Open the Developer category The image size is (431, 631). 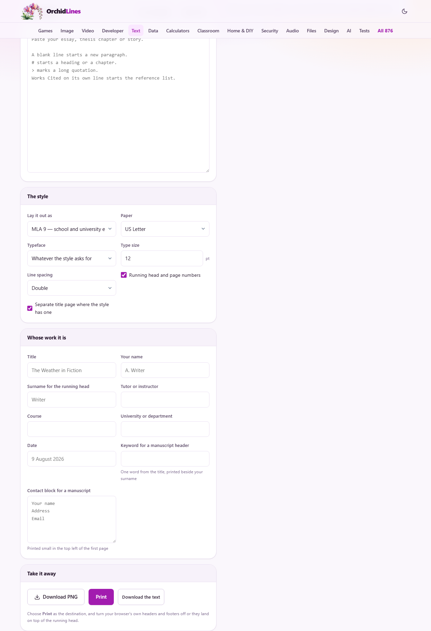[x=113, y=31]
